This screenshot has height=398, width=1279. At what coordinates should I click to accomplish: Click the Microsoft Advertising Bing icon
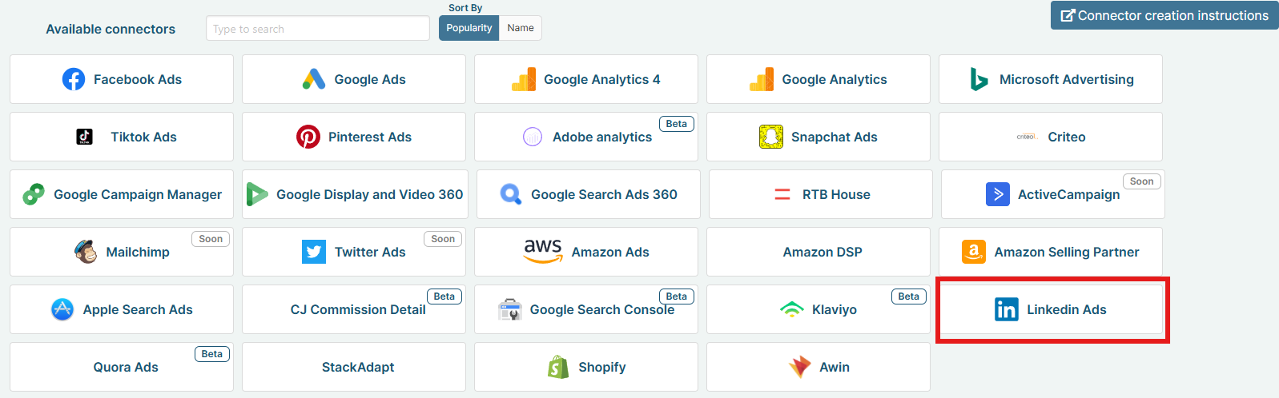click(979, 79)
